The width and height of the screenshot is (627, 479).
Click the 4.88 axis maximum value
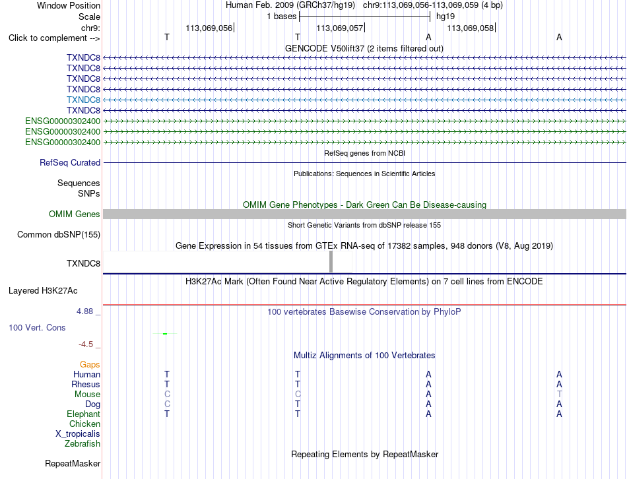pos(84,311)
